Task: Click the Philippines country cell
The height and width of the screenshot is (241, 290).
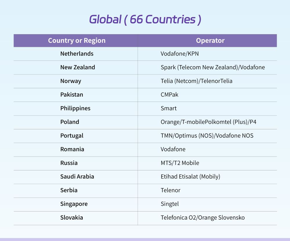Action: (x=75, y=108)
